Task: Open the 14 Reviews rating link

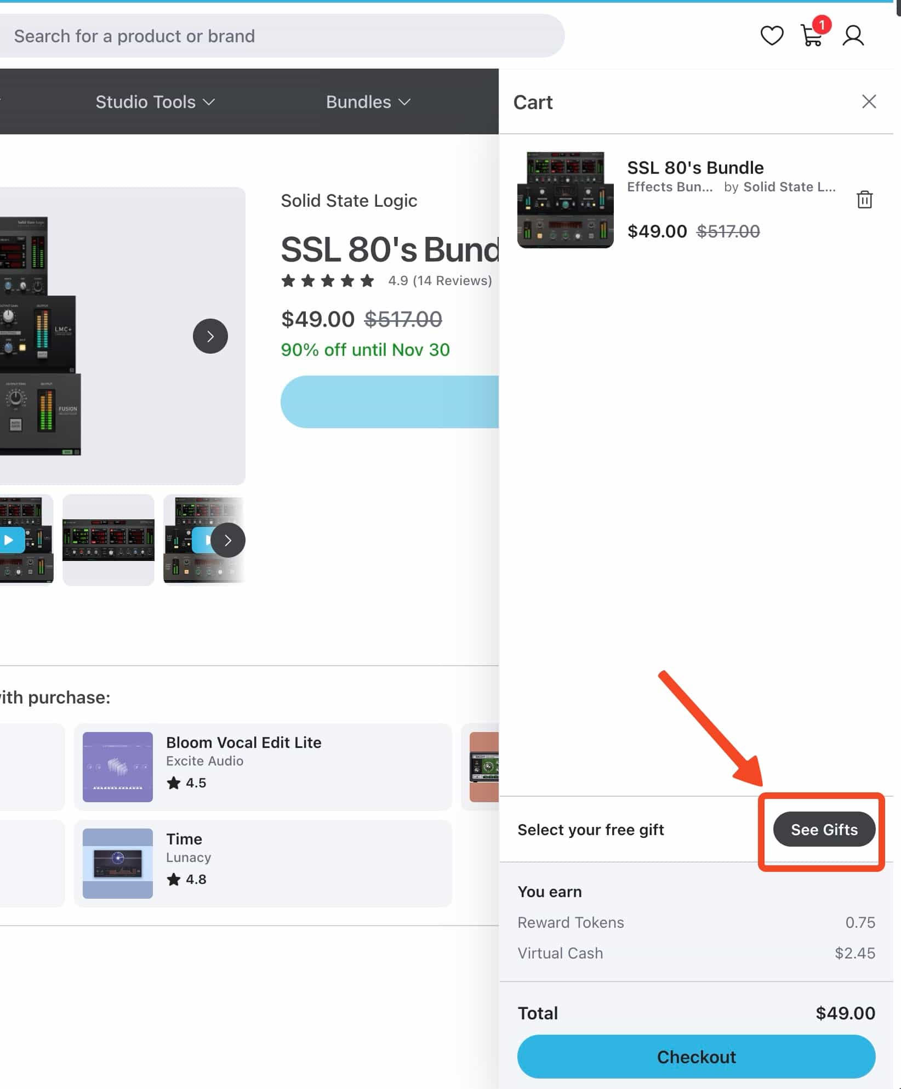Action: tap(440, 281)
